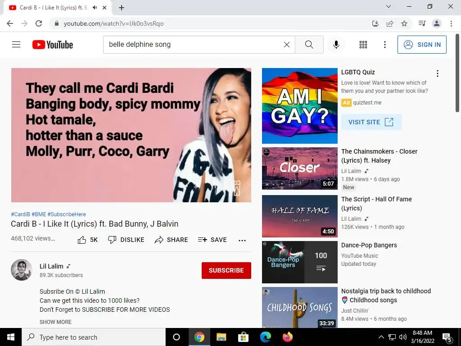This screenshot has width=461, height=346.
Task: Open the #SubscribeHere hashtag link
Action: pos(67,214)
